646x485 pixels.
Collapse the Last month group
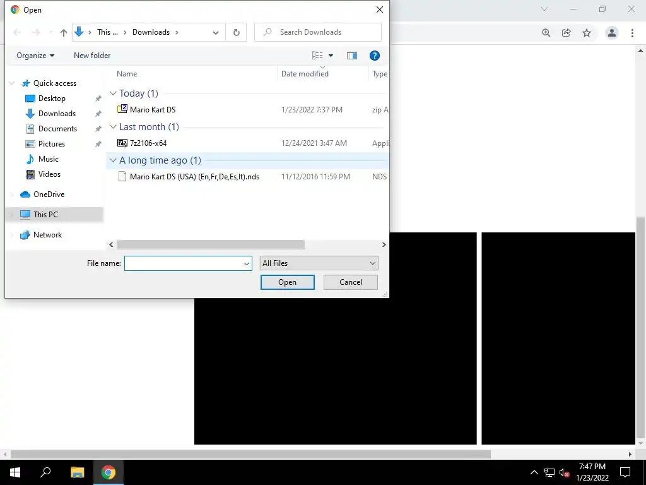(x=113, y=126)
